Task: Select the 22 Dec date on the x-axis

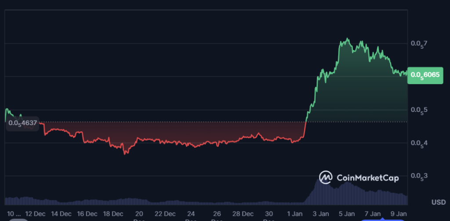Action: pos(164,214)
